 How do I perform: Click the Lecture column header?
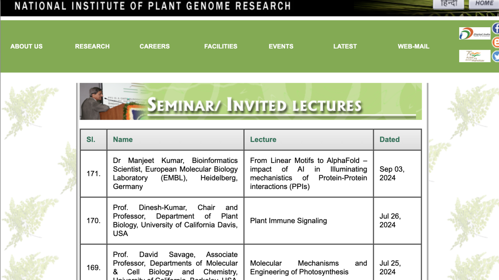(263, 140)
